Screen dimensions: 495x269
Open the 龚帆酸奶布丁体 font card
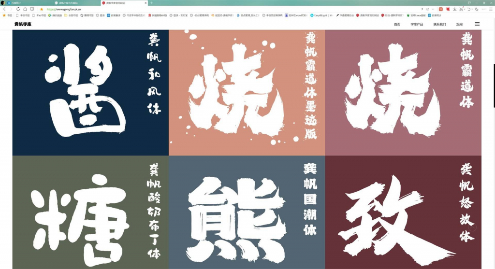90,212
